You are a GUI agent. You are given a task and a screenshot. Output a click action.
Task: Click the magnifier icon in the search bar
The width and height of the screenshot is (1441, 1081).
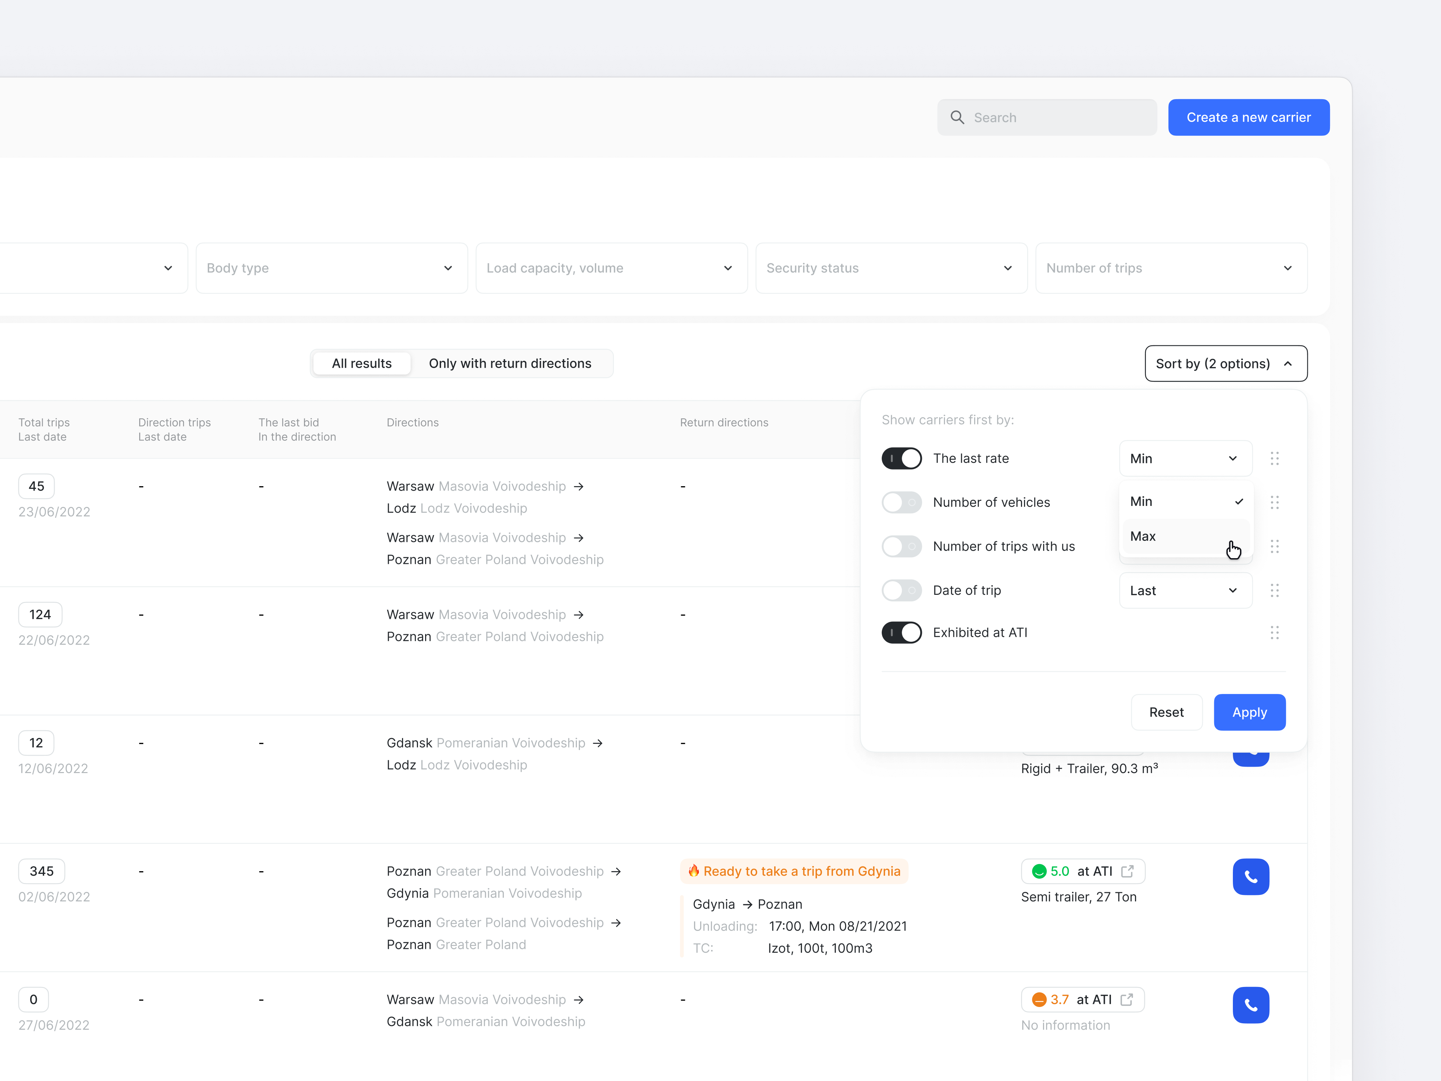coord(957,117)
